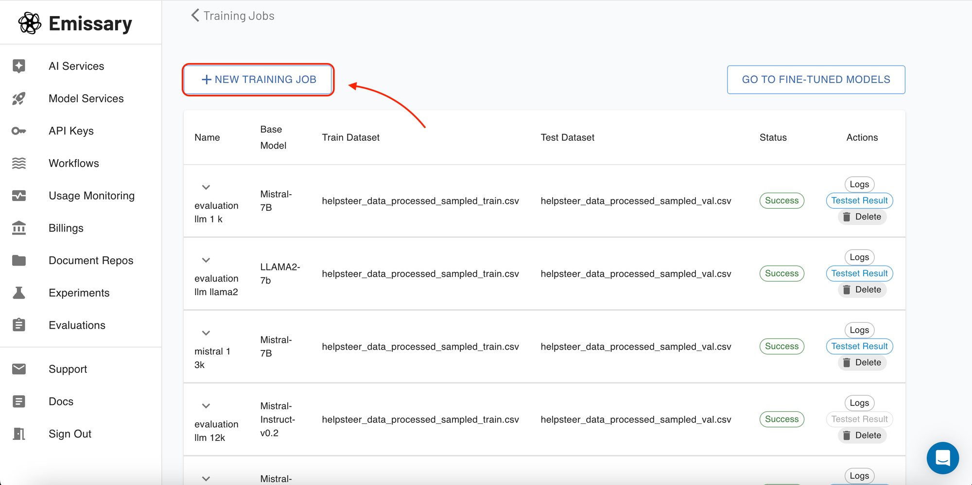Go to Workflows section
This screenshot has height=485, width=972.
(x=74, y=163)
